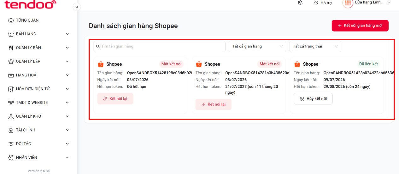Expand the Quản lý kho menu chevron

(x=67, y=116)
